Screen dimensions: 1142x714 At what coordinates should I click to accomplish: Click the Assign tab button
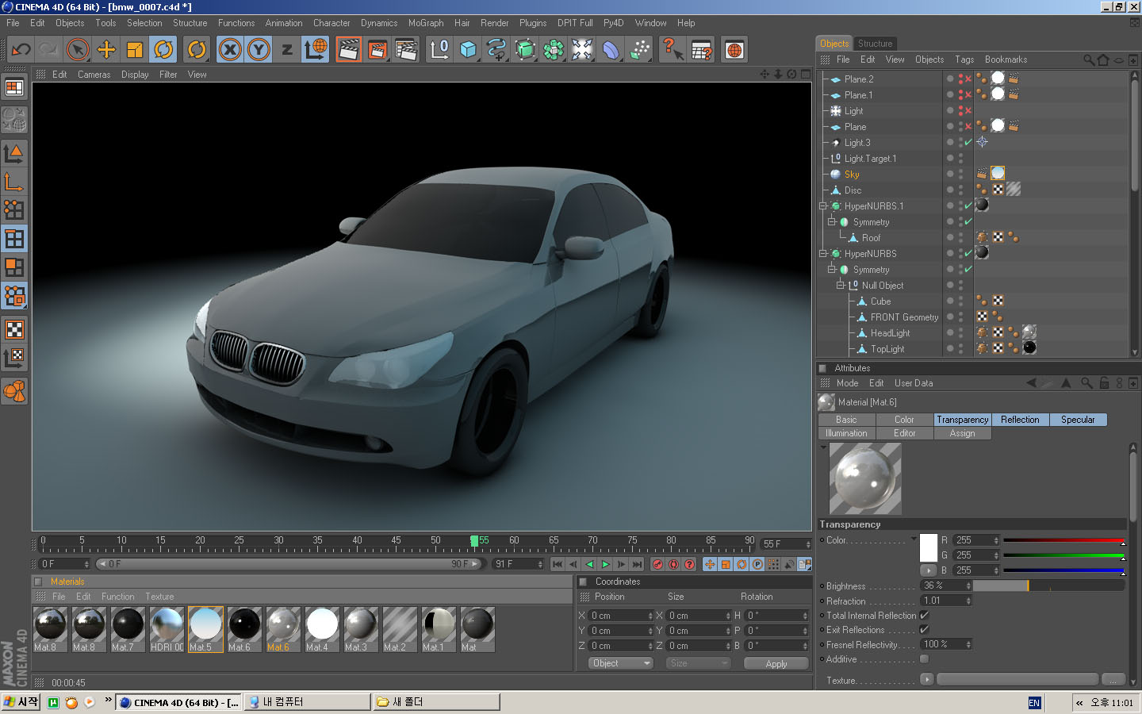tap(962, 433)
